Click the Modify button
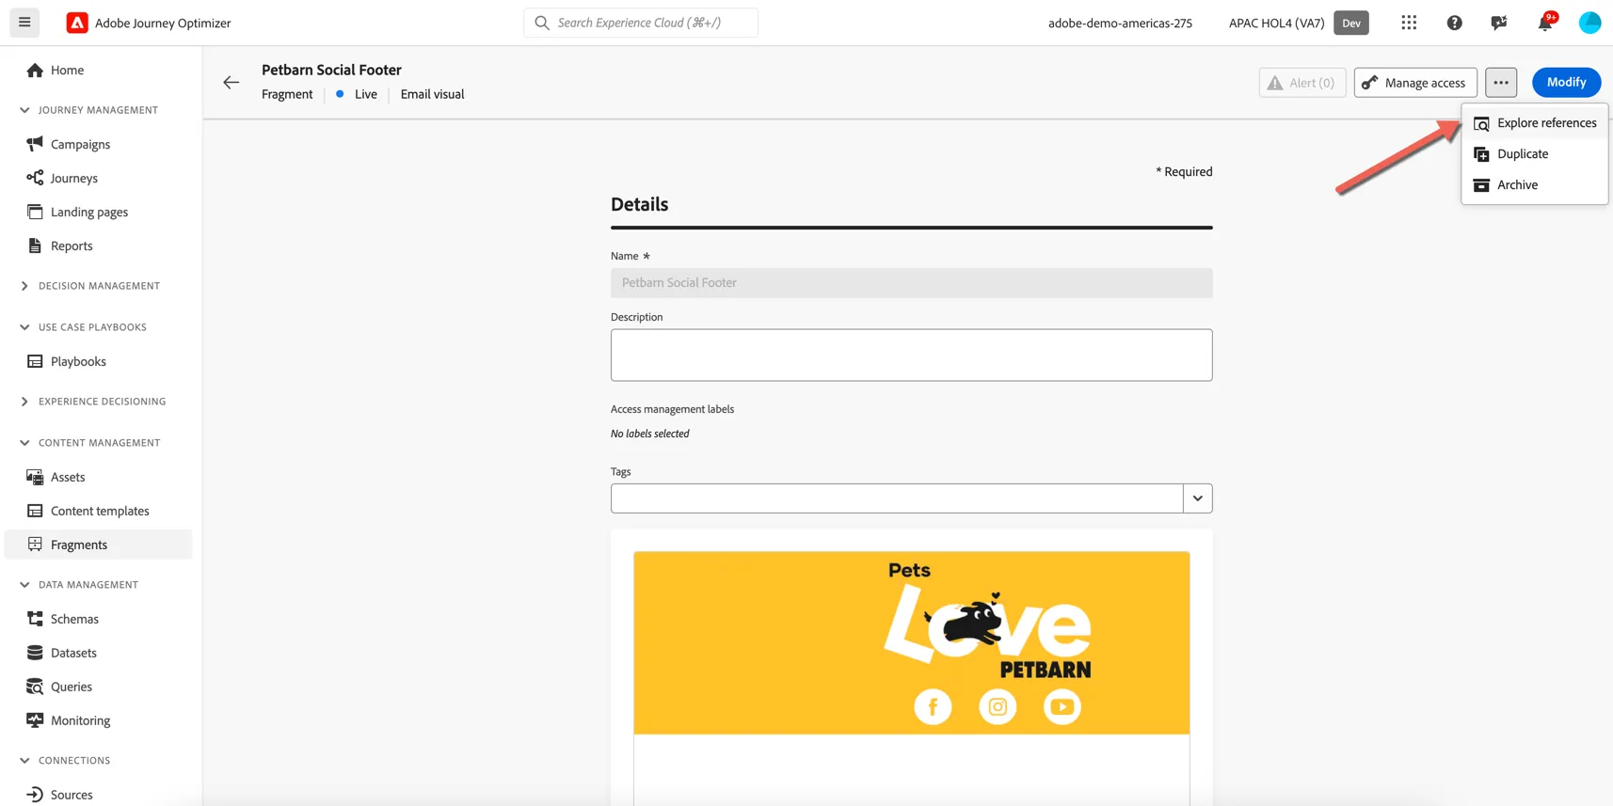1613x806 pixels. coord(1566,82)
